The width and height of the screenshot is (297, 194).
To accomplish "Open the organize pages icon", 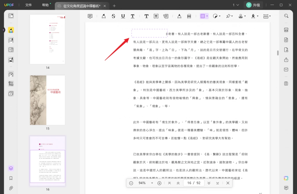I will click(x=11, y=74).
